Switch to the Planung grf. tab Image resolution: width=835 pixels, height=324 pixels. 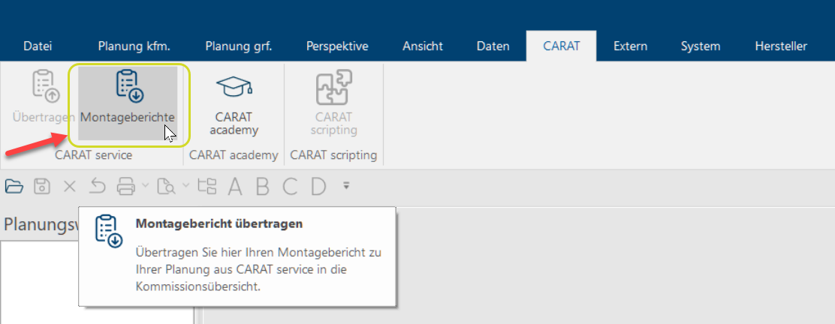coord(239,46)
